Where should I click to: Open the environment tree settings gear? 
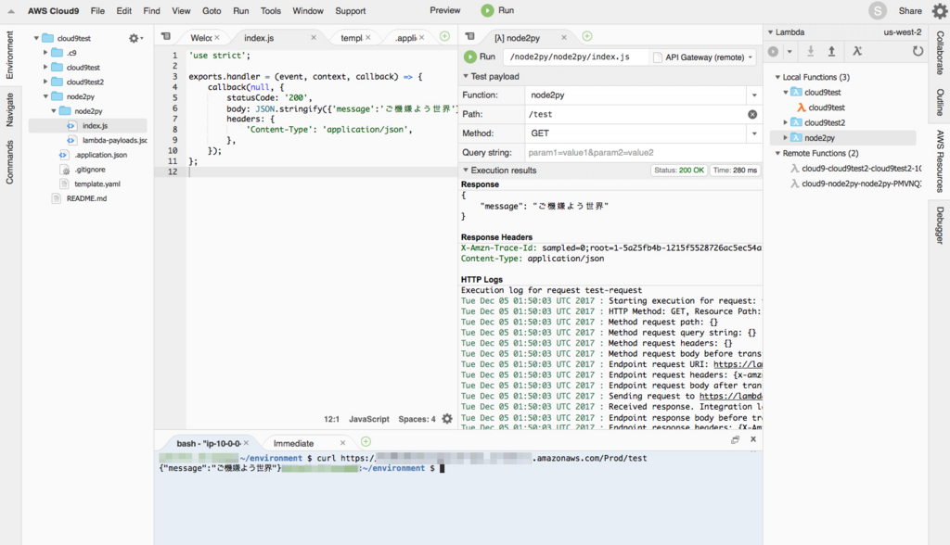coord(134,38)
